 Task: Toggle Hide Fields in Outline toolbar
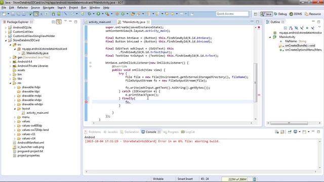[296, 28]
